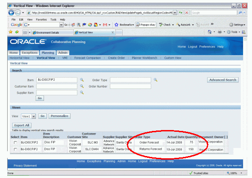Click the Google search magnifier in browser
Viewport: 252px width, 178px height.
tap(240, 13)
